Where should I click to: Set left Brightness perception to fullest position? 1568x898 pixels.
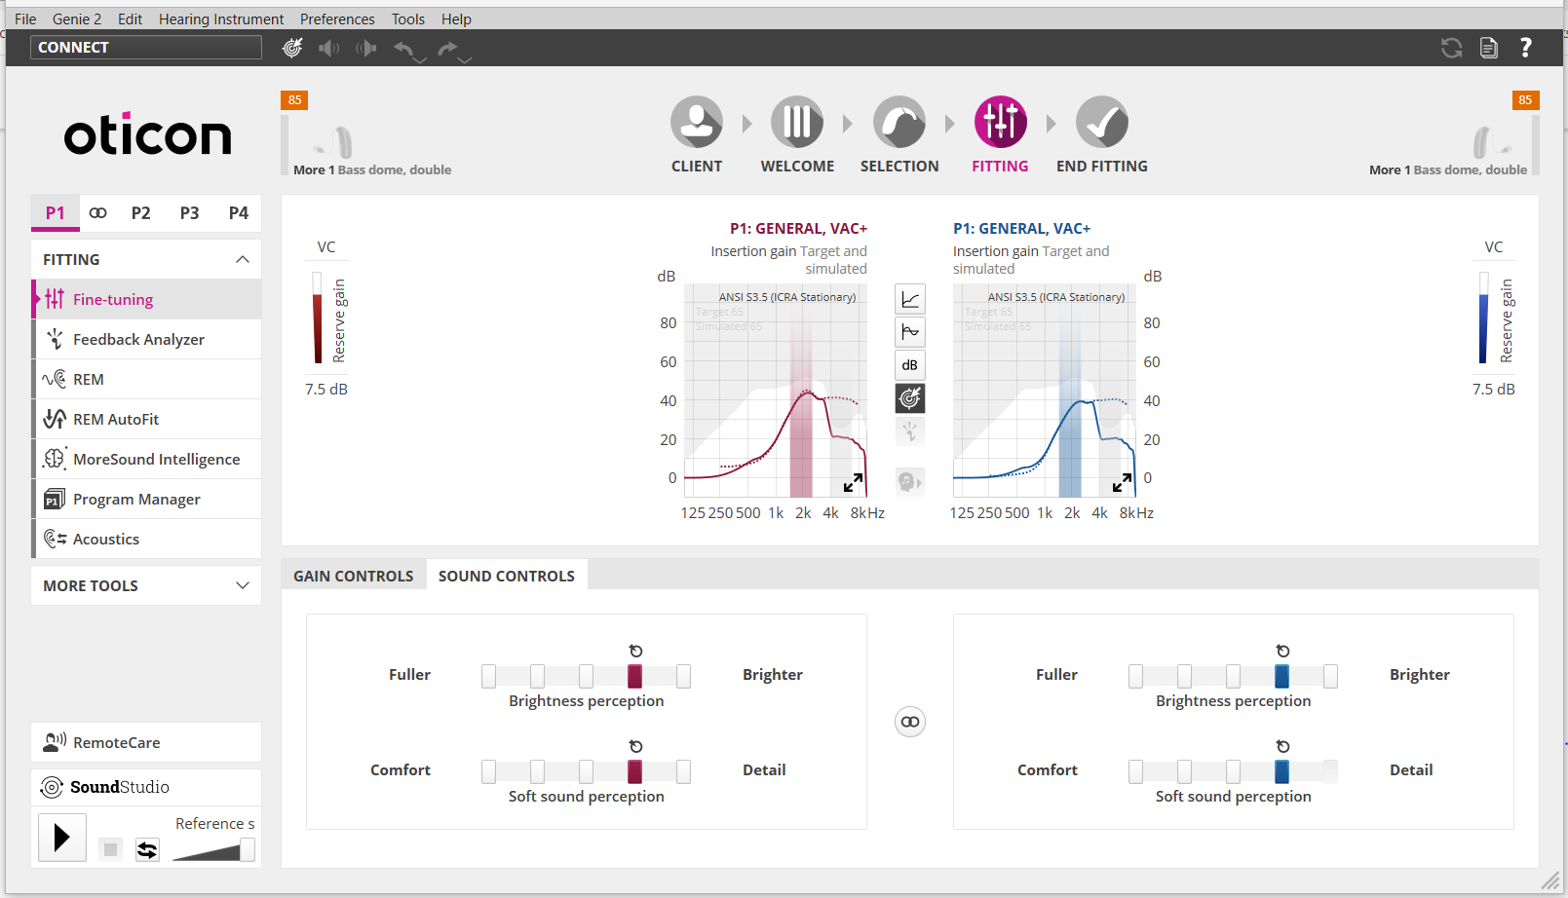click(x=489, y=676)
